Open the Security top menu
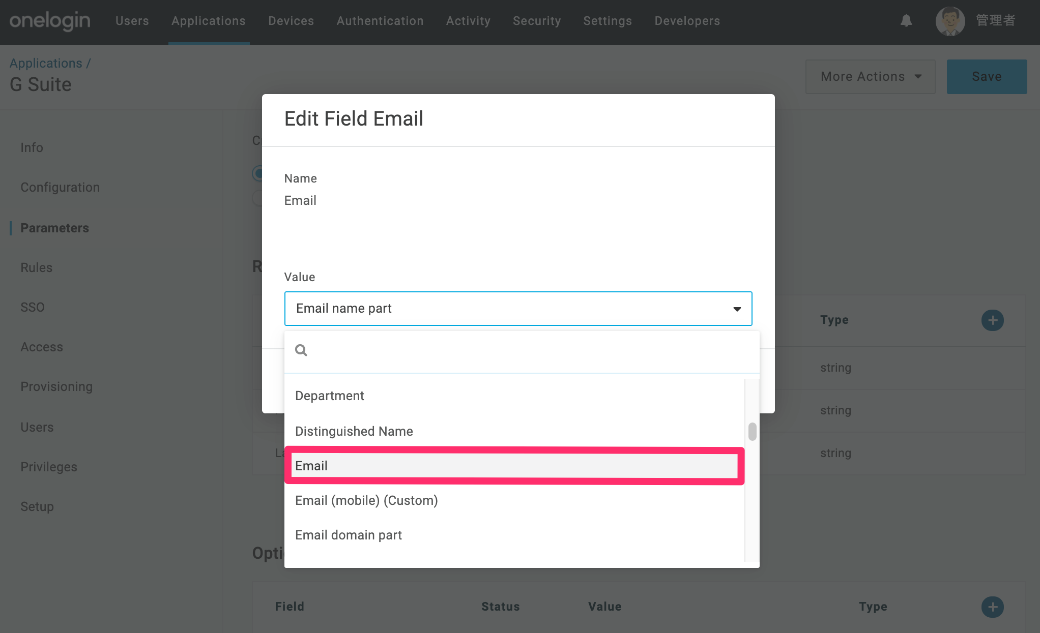Screen dimensions: 1040x633 537,21
